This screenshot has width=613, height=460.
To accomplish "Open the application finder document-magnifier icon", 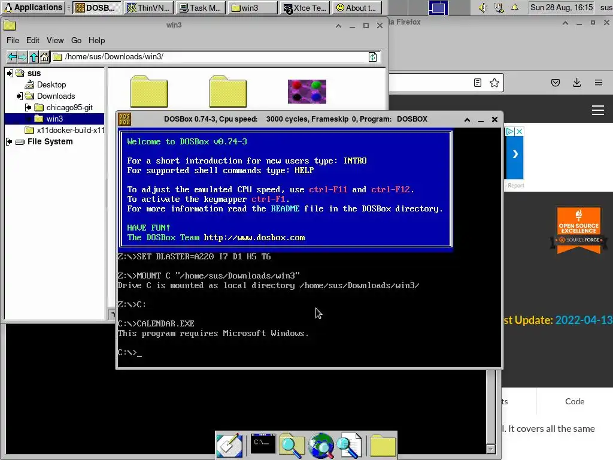I will click(349, 445).
